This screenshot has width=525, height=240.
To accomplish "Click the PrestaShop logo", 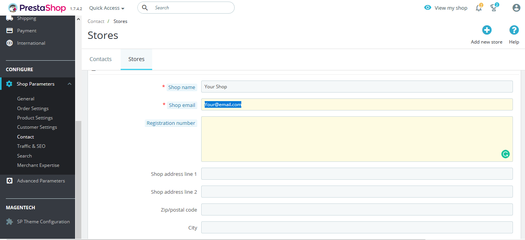I will coord(37,8).
